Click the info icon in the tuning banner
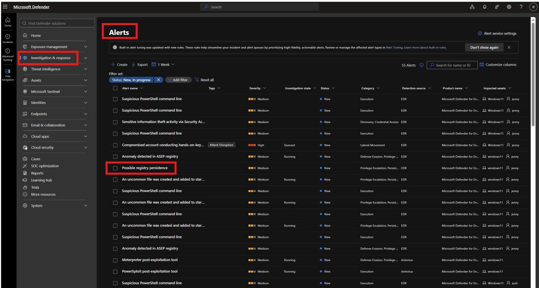 pyautogui.click(x=115, y=48)
